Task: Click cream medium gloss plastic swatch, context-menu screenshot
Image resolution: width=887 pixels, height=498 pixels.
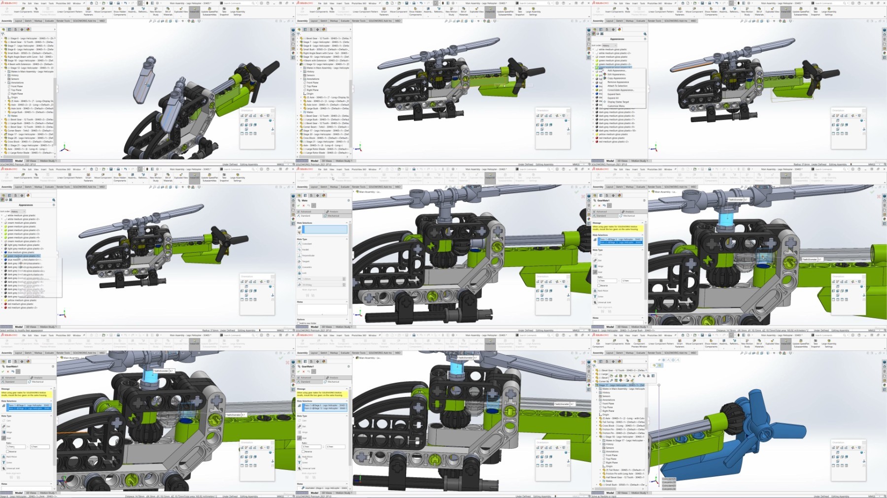Action: tap(597, 57)
